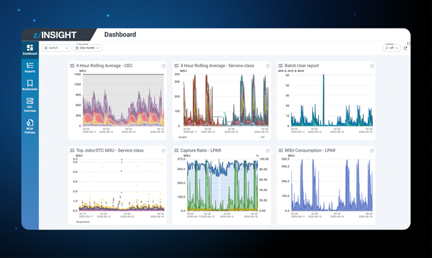Open the Dashboard sidebar item
432x258 pixels.
[30, 50]
